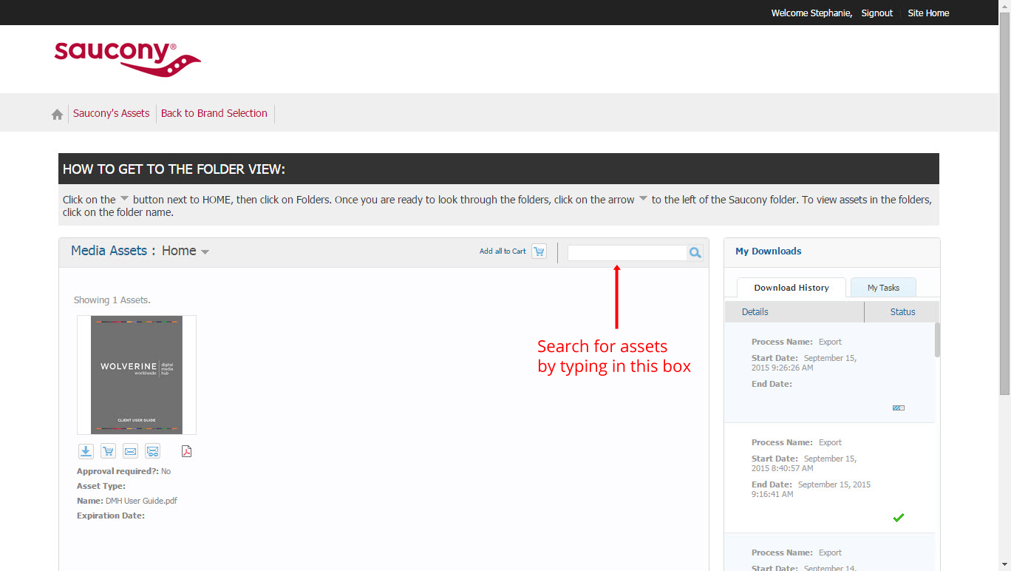Image resolution: width=1011 pixels, height=571 pixels.
Task: Click the Showing 1 Assets. text
Action: tap(112, 300)
